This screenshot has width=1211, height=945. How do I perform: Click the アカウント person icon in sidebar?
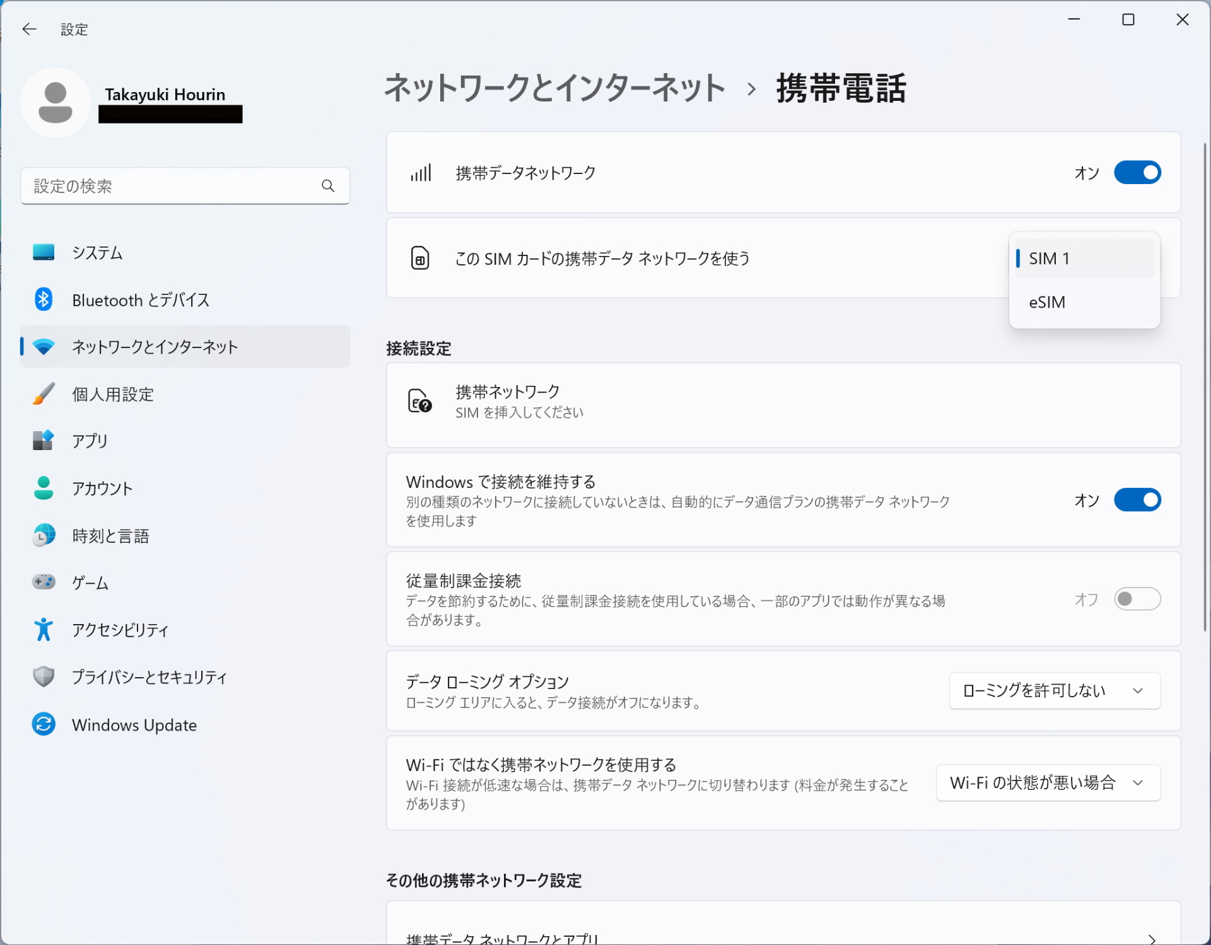point(43,488)
